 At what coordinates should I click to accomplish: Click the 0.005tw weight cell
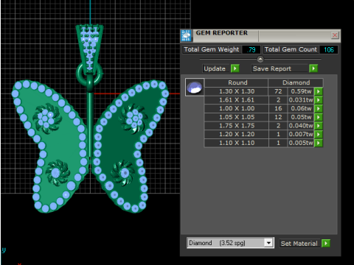coord(301,143)
